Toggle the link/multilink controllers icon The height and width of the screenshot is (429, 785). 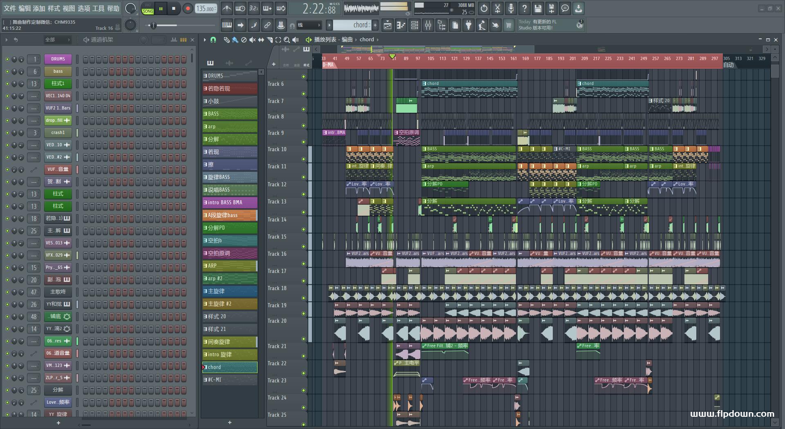pos(267,25)
